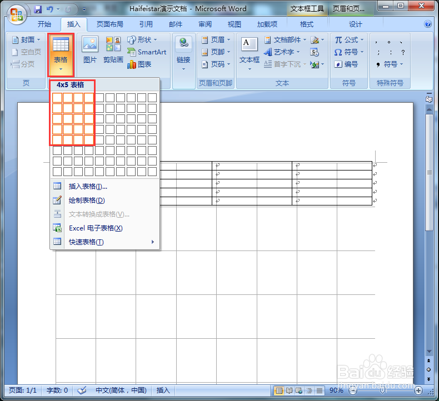
Task: Zoom in with the plus button
Action: pyautogui.click(x=418, y=390)
